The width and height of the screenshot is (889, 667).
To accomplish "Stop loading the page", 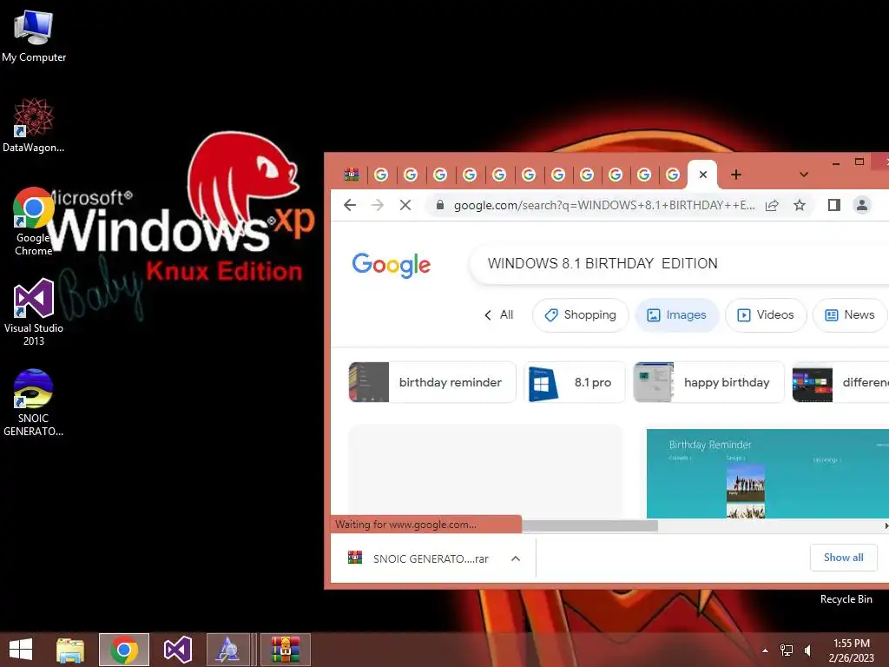I will pyautogui.click(x=405, y=205).
